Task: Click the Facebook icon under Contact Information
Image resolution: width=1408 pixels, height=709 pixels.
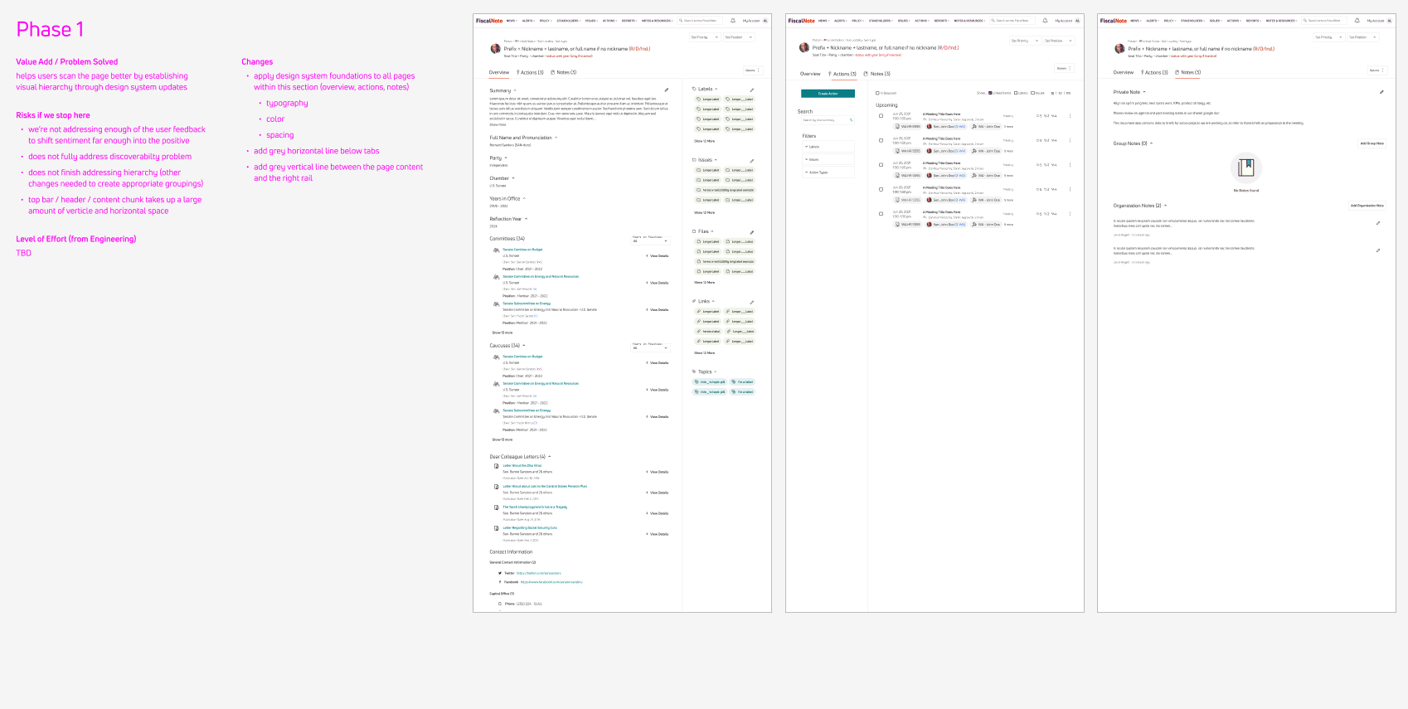Action: pyautogui.click(x=500, y=582)
